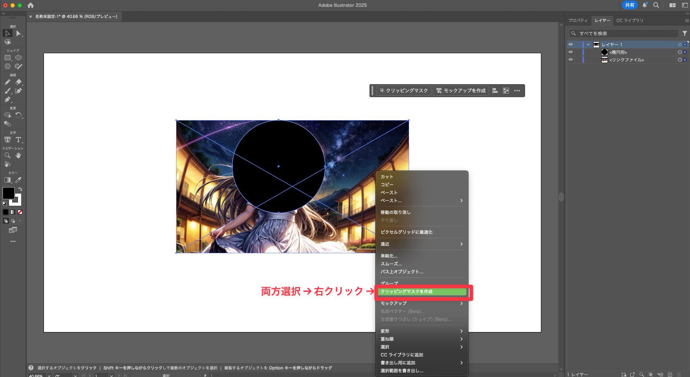Click selection indicator square of <リンクファイル>

[x=685, y=60]
